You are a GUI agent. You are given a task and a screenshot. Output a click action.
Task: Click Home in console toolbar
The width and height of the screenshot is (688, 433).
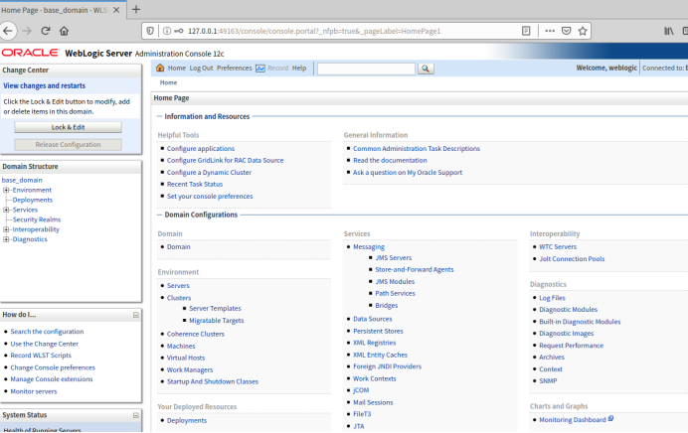[176, 68]
